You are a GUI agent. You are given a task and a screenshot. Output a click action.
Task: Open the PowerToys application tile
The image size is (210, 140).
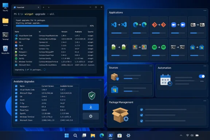pos(140,50)
